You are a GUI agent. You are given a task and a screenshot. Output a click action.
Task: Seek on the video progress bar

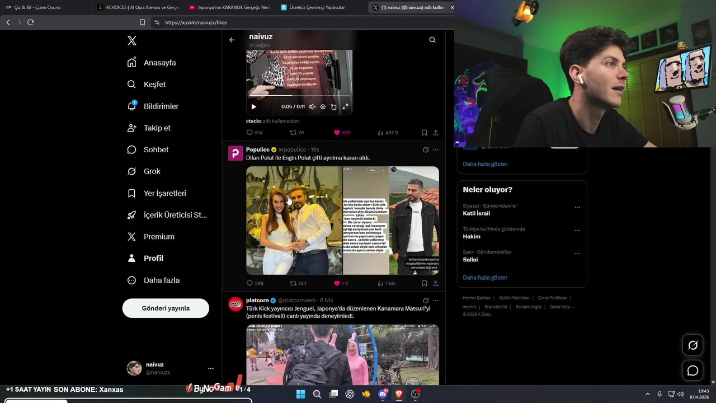tap(299, 96)
